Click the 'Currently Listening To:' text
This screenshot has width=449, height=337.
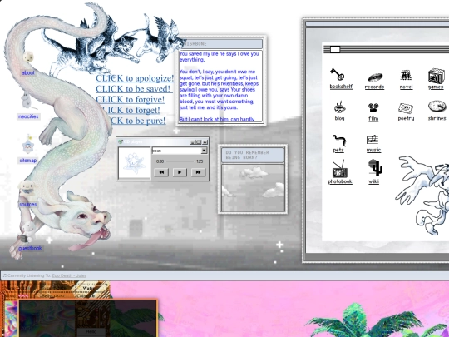(29, 275)
